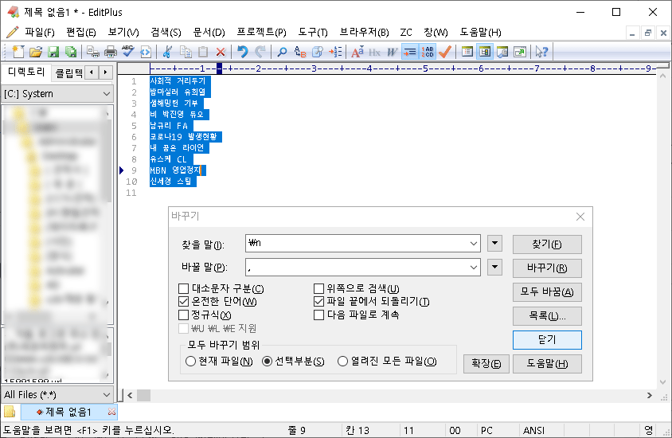The width and height of the screenshot is (672, 438).
Task: Open Print Preview from the toolbar
Action: [x=92, y=52]
